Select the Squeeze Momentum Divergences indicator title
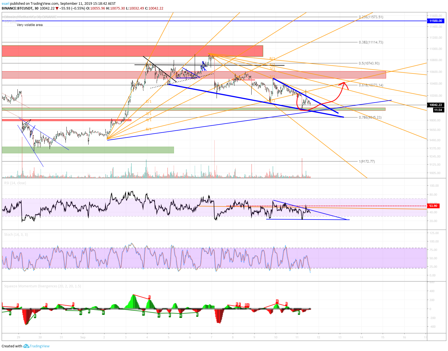The width and height of the screenshot is (448, 351). [43, 286]
